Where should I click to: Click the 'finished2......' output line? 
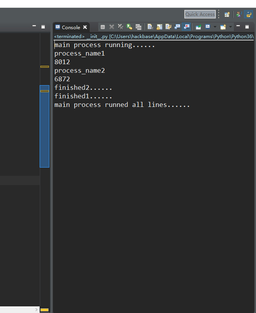pos(83,87)
